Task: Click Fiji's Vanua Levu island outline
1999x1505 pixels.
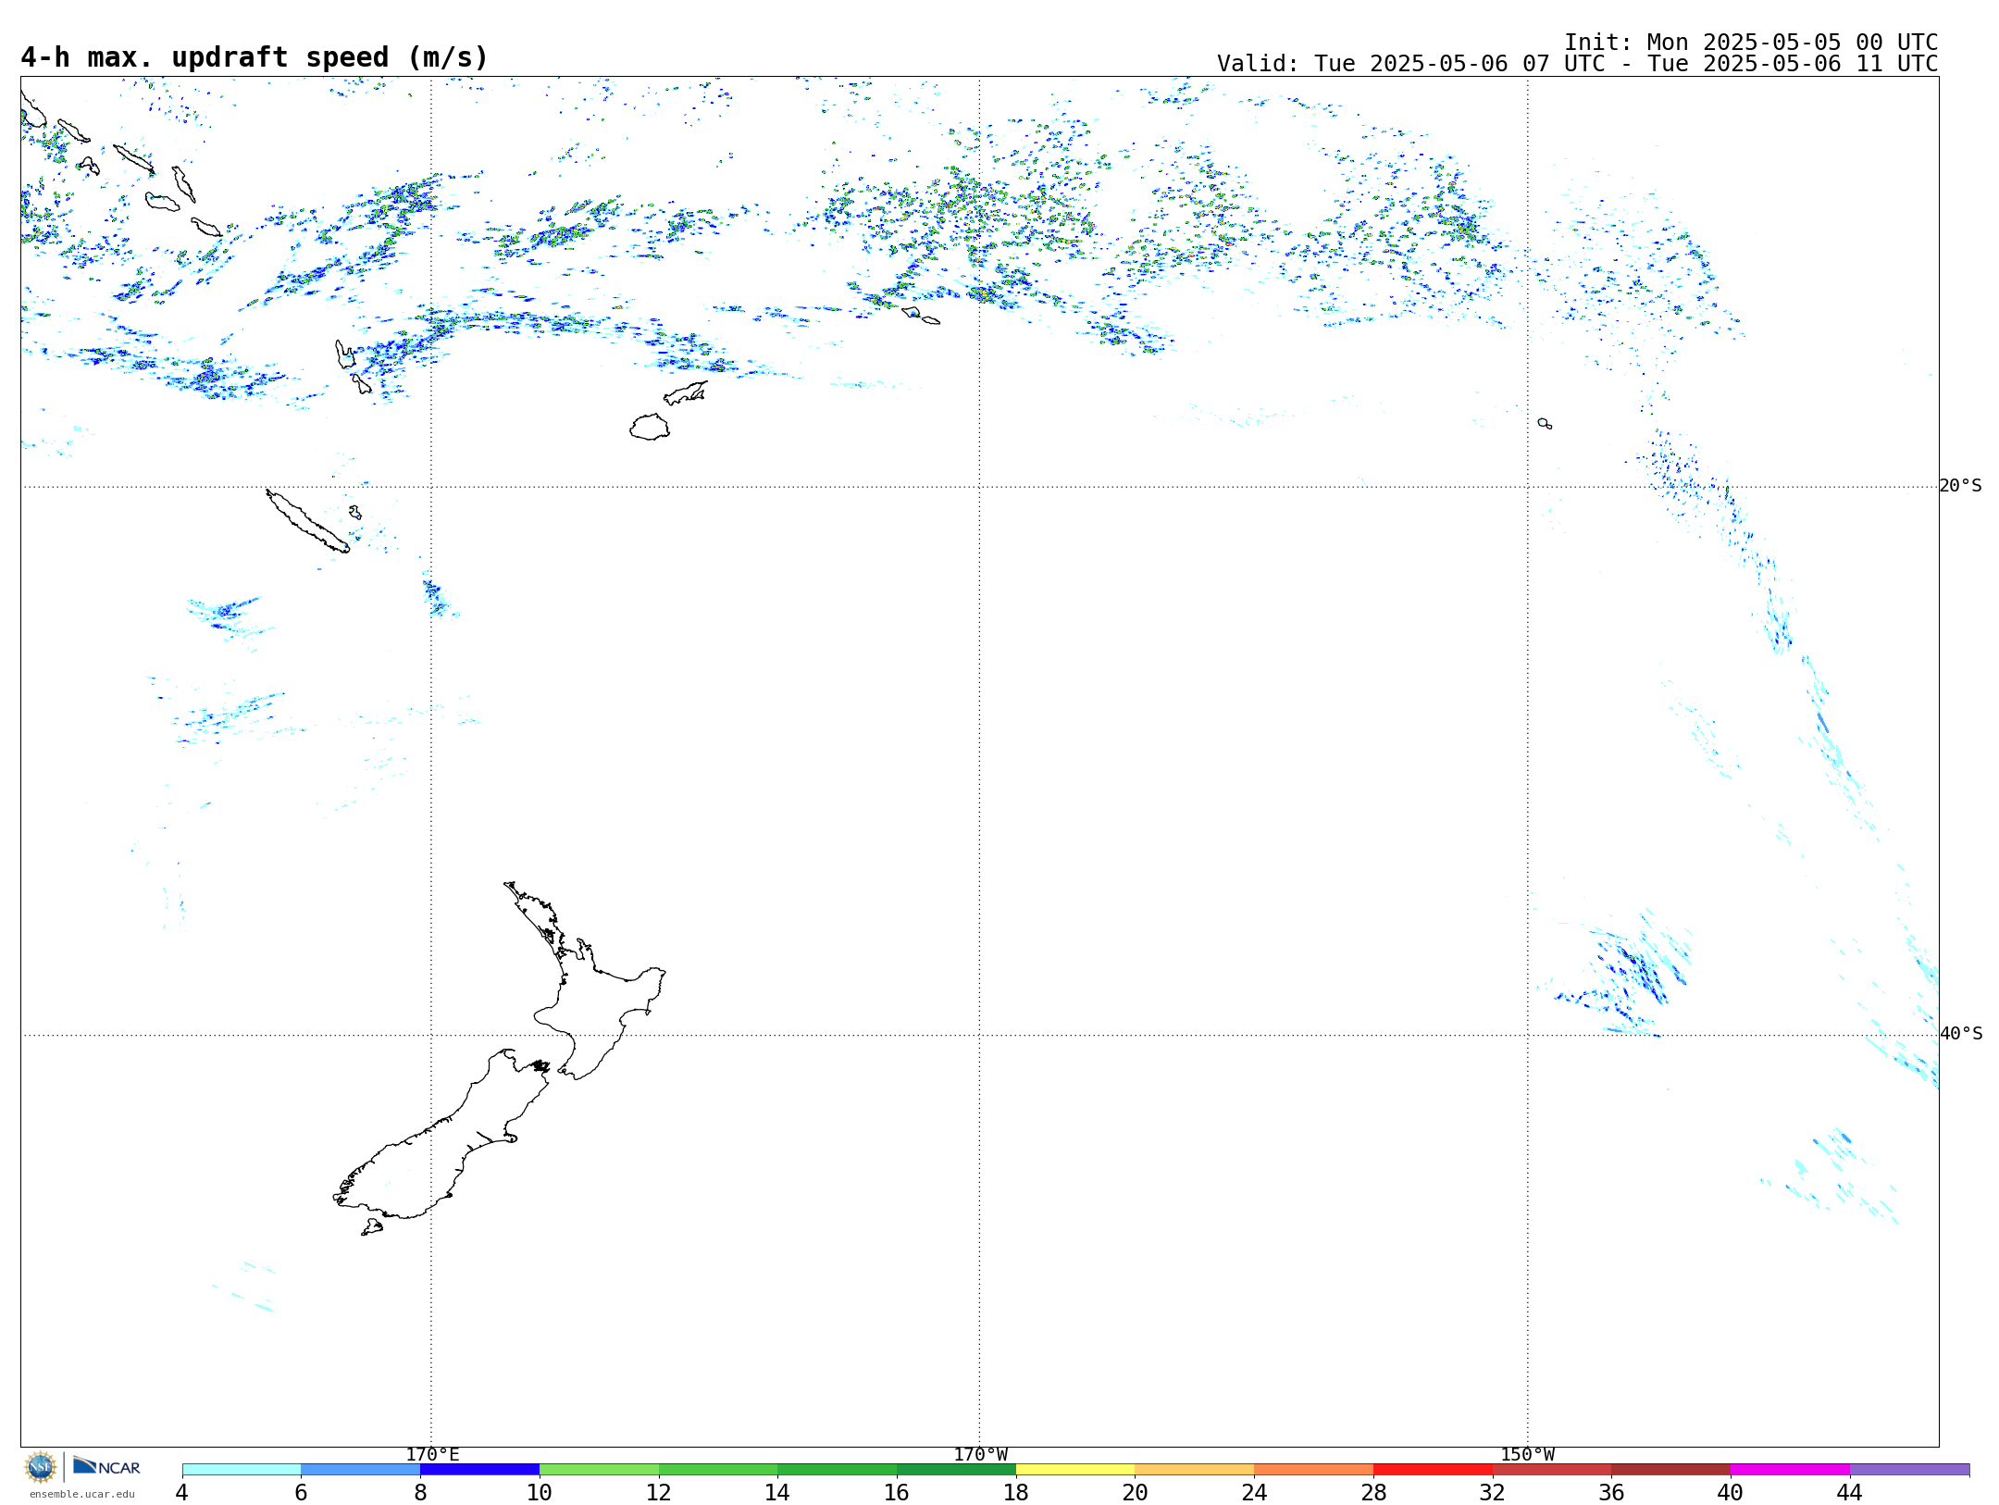Action: click(686, 393)
